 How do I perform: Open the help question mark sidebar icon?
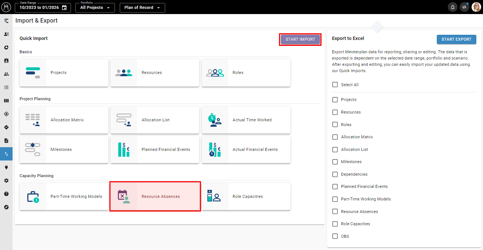click(6, 194)
